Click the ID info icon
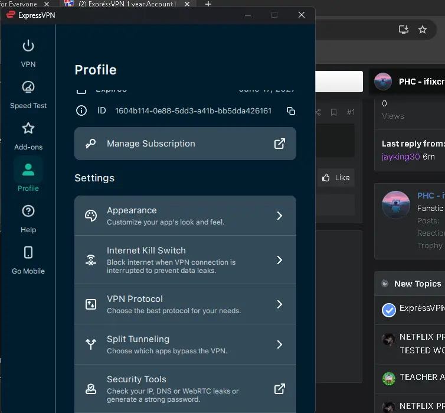The height and width of the screenshot is (413, 445). [81, 110]
